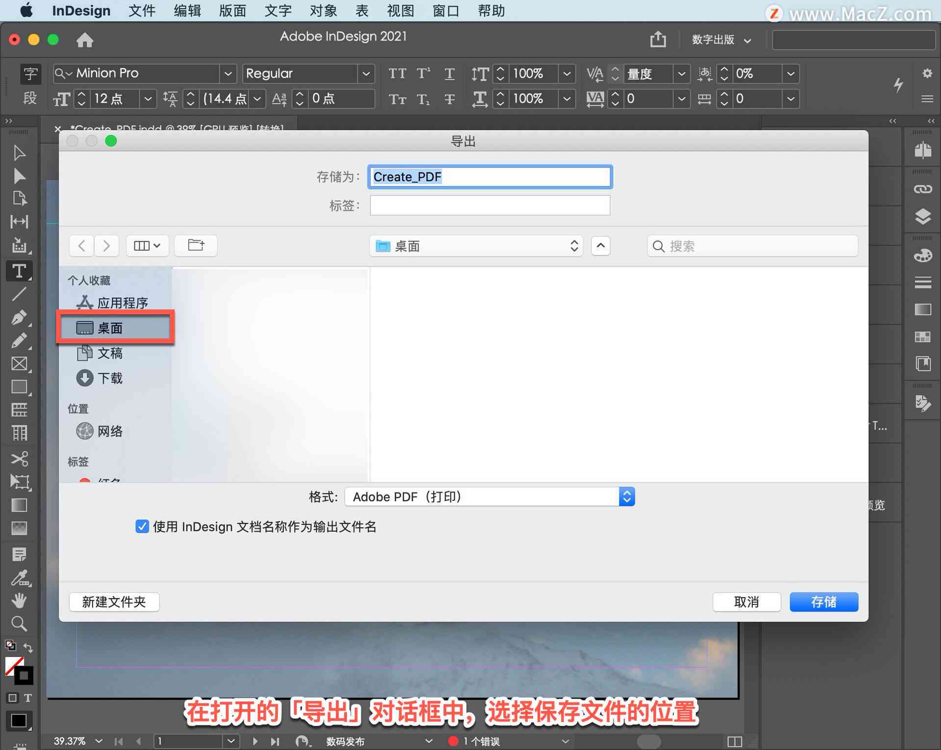The image size is (941, 750).
Task: Click the 搜索 search field in dialog
Action: point(753,246)
